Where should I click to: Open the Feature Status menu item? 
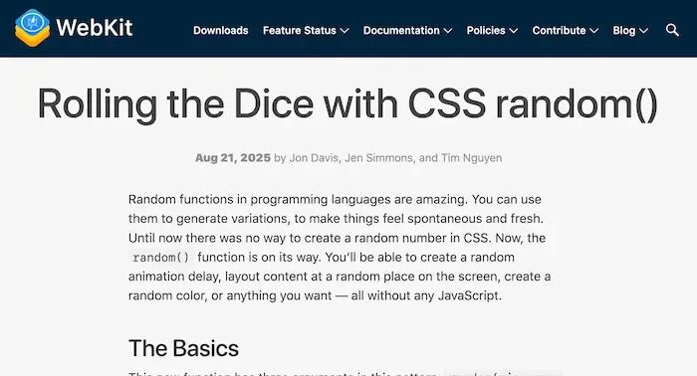(x=299, y=30)
